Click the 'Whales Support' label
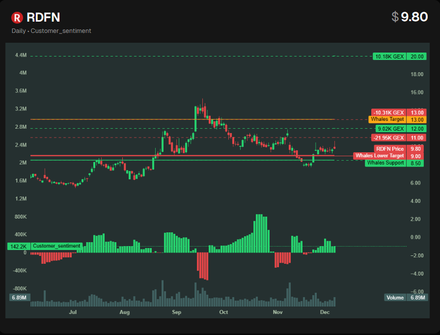 coord(385,163)
